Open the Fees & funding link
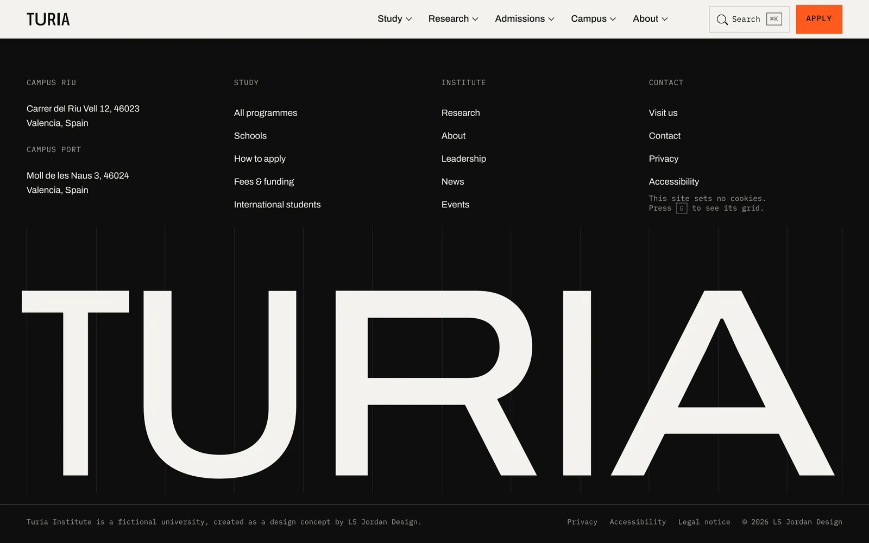869x543 pixels. pyautogui.click(x=264, y=181)
